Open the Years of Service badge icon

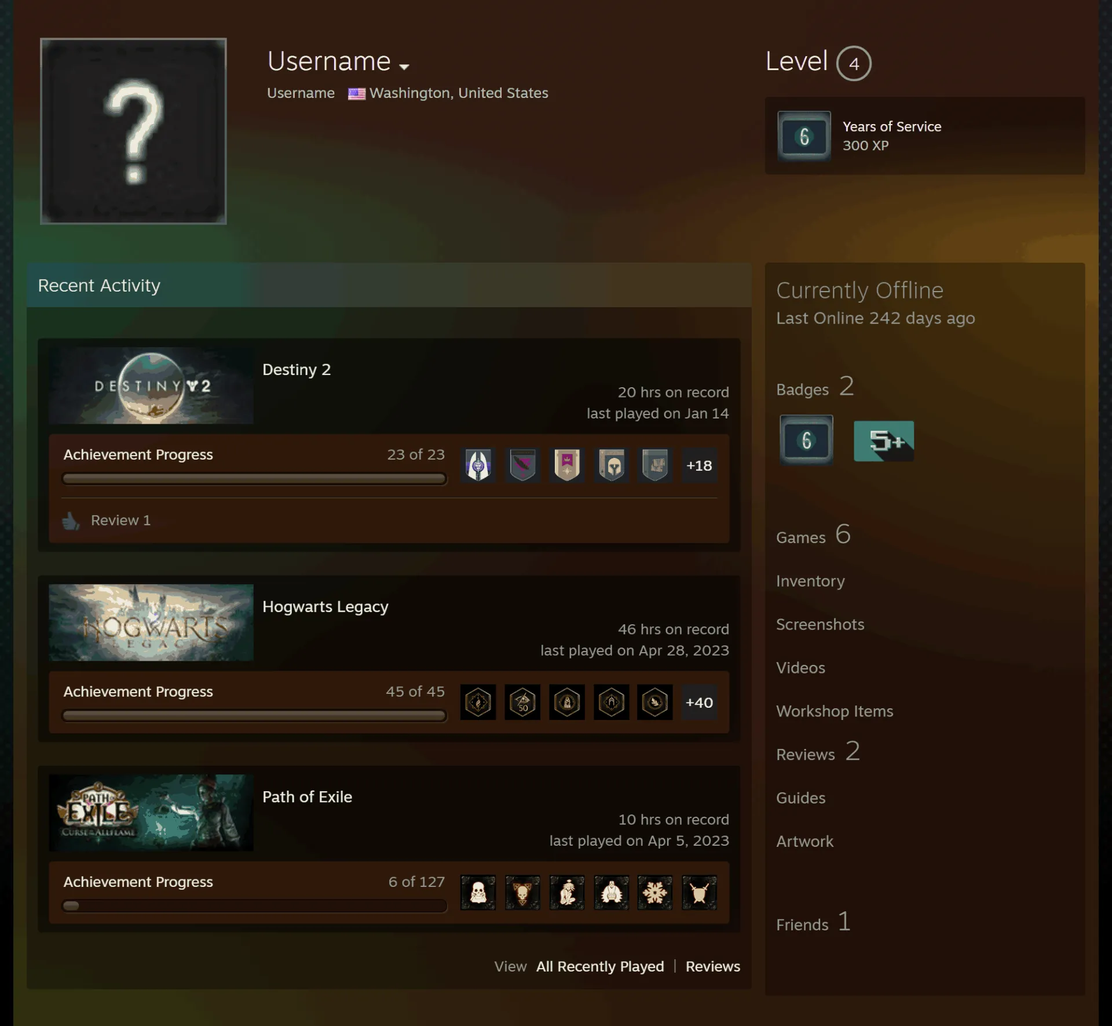[x=804, y=136]
